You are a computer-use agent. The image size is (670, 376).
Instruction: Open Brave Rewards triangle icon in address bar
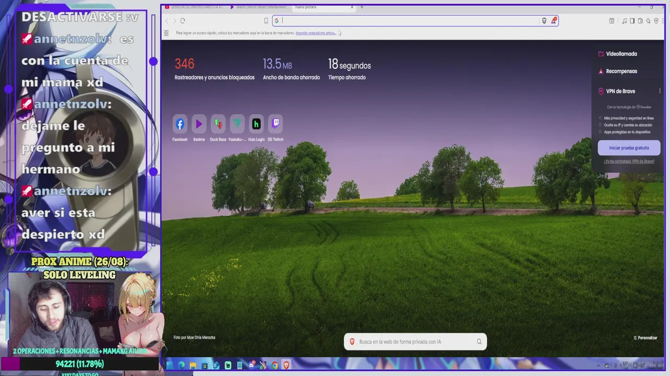point(553,21)
